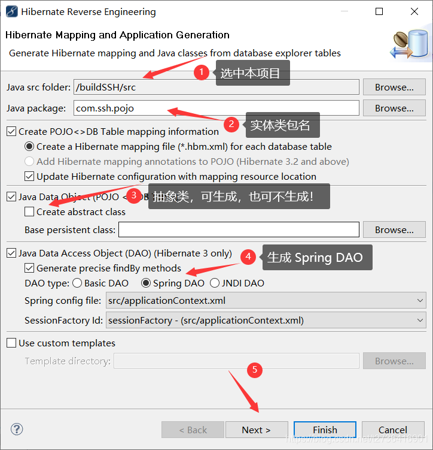Close the Hibernate Reverse Engineering dialog

coord(414,11)
